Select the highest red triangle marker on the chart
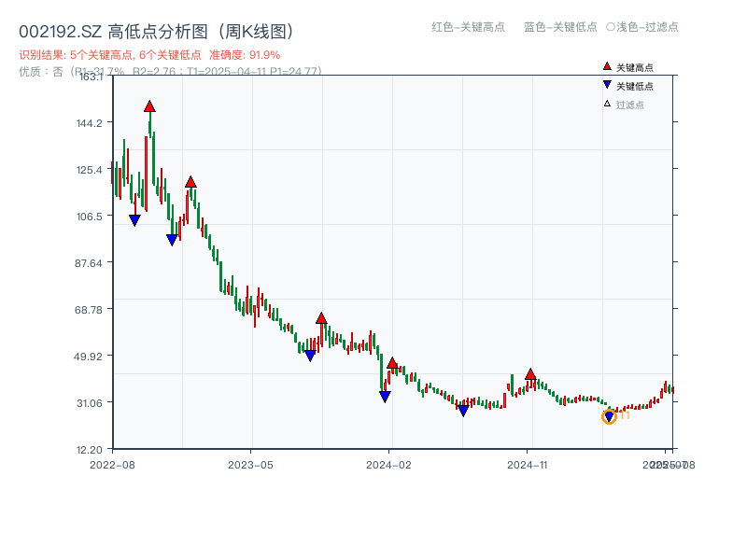The width and height of the screenshot is (747, 560). pos(150,107)
